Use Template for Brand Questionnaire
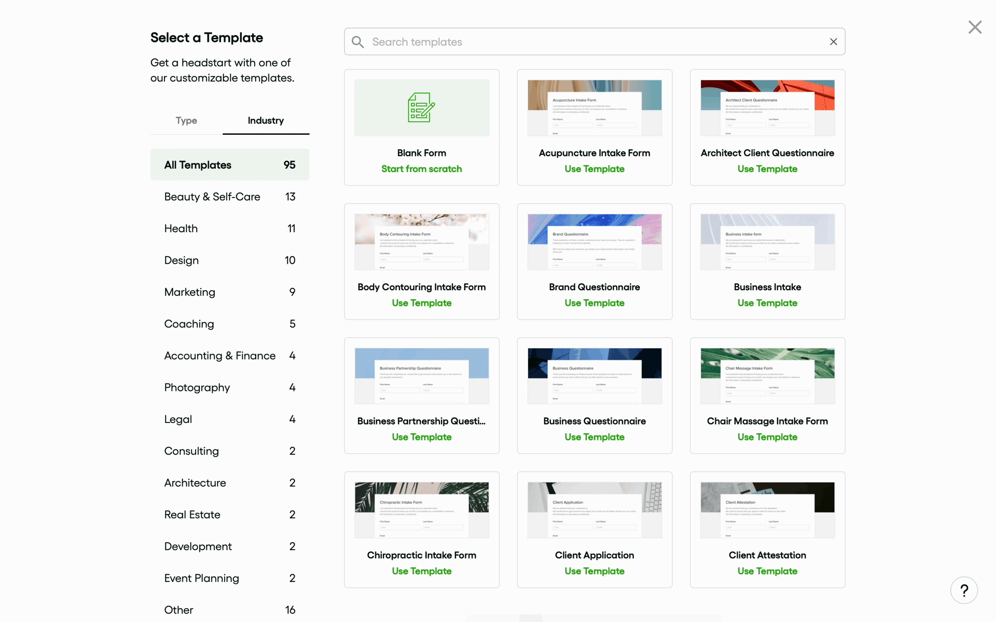 pyautogui.click(x=594, y=303)
